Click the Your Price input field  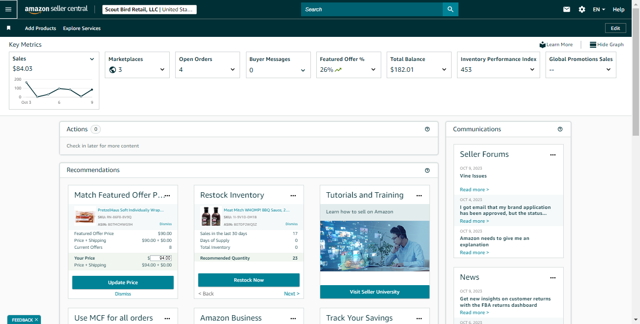pyautogui.click(x=161, y=258)
